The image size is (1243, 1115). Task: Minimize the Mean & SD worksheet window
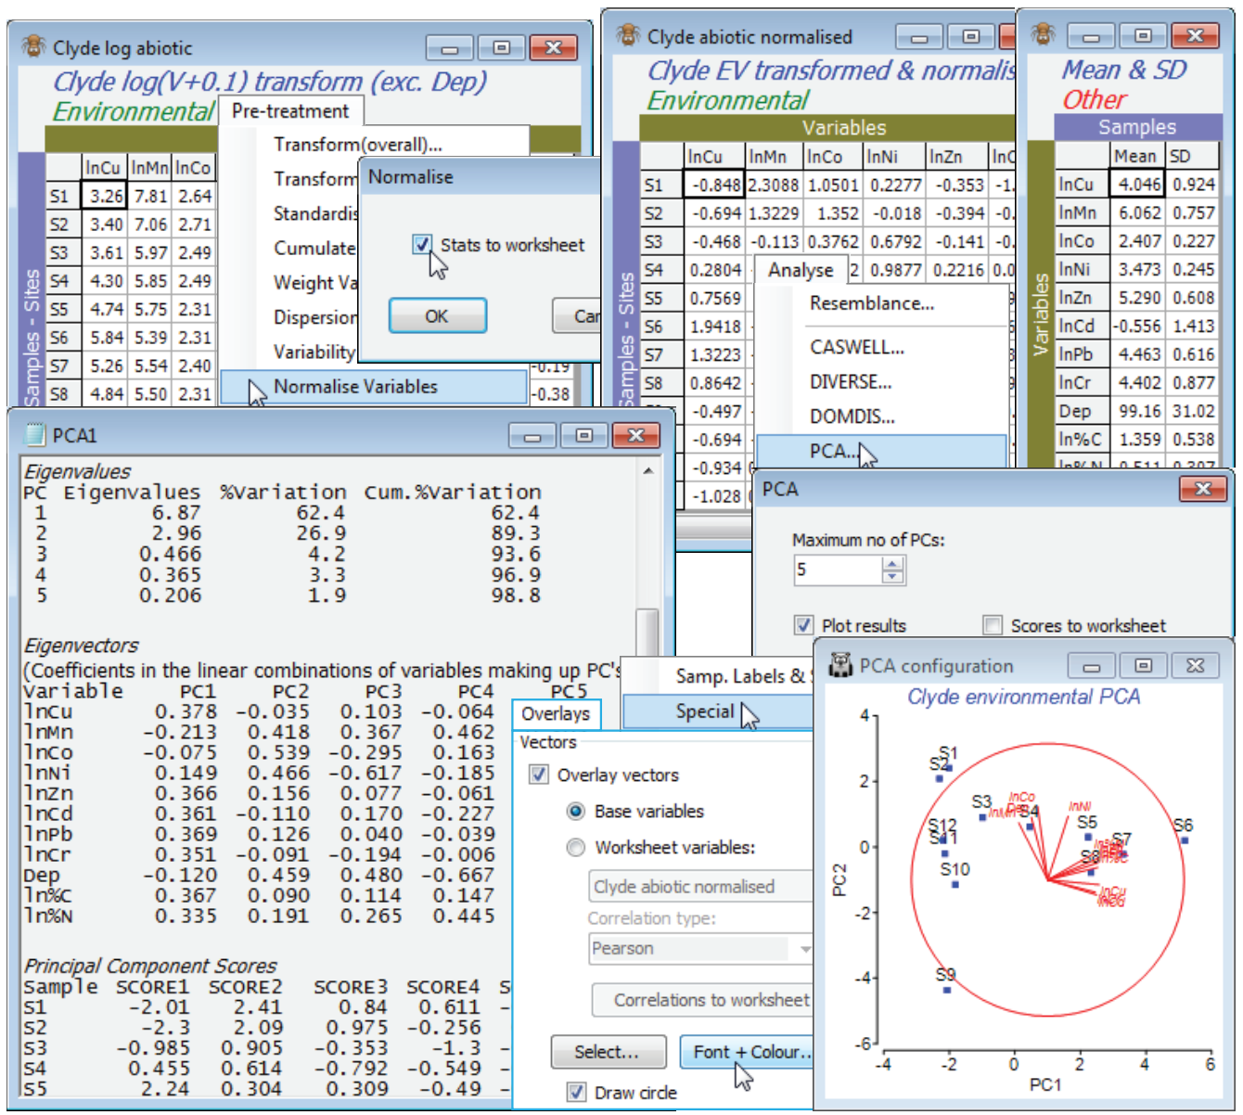tap(1091, 36)
